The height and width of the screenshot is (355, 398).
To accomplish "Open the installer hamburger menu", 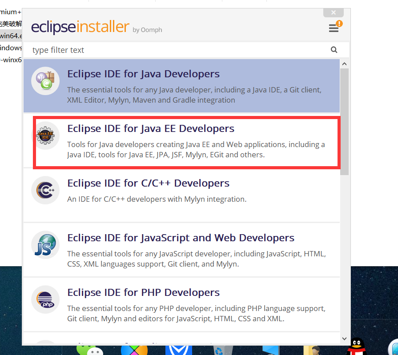I will (334, 28).
